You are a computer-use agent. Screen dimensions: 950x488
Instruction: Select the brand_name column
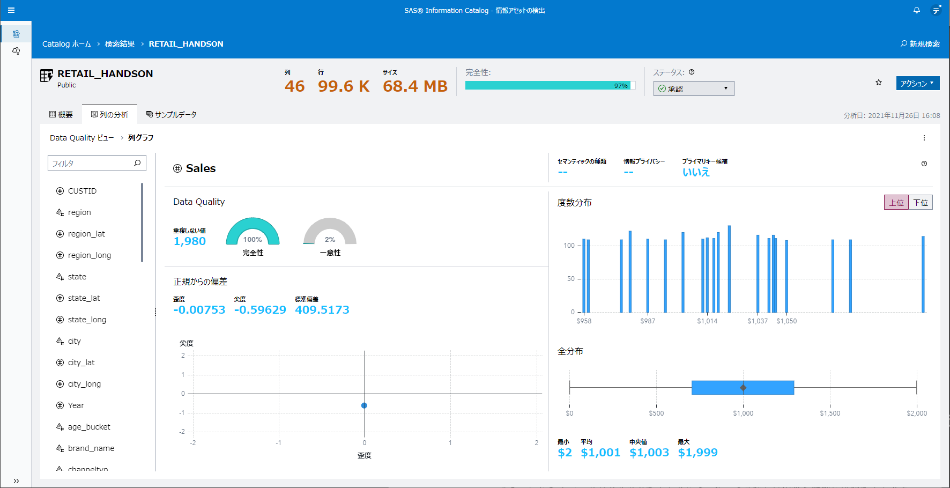pyautogui.click(x=91, y=448)
